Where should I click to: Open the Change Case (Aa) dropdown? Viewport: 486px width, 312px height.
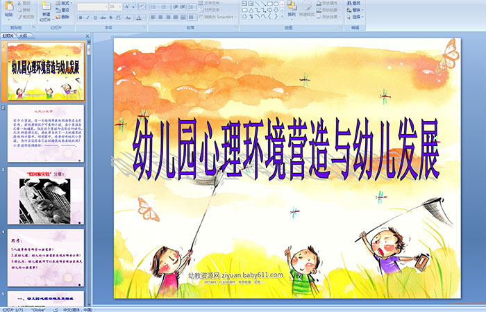pyautogui.click(x=128, y=17)
